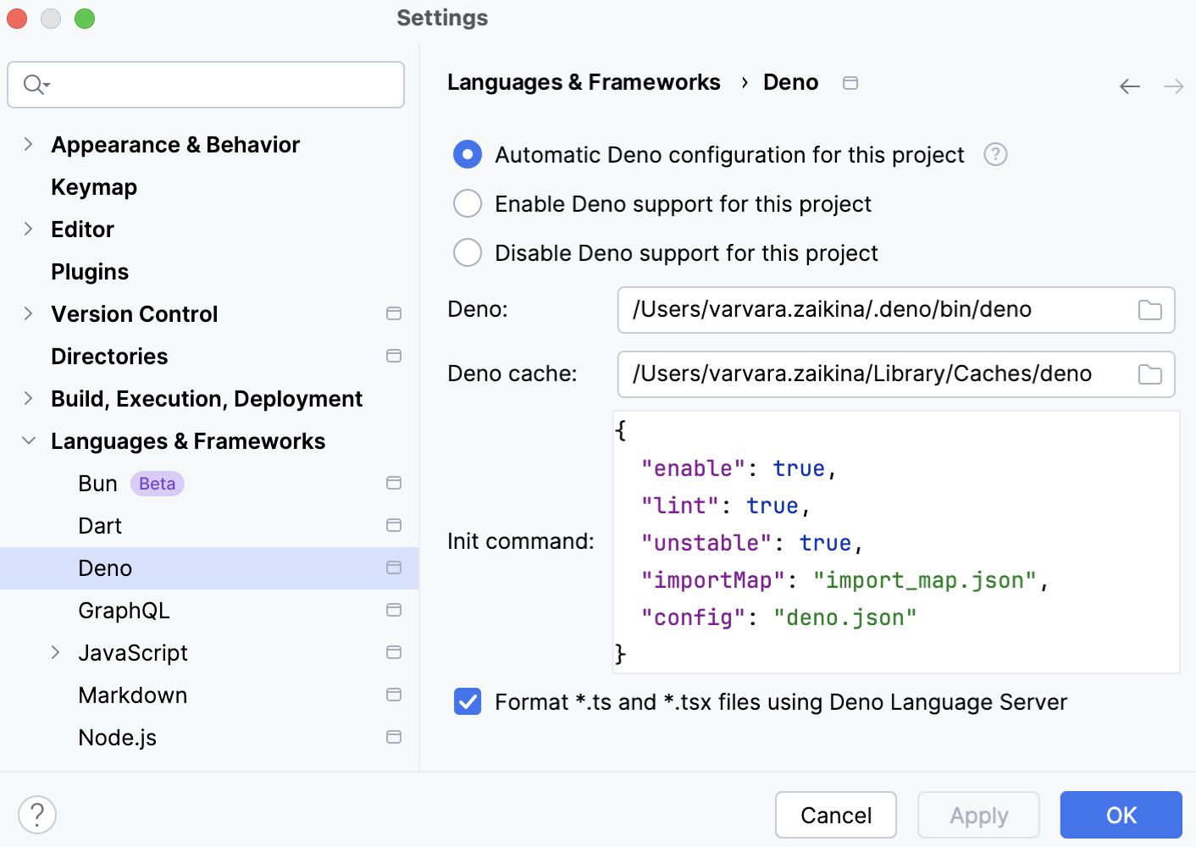
Task: Go to Languages & Frameworks via the breadcrumb
Action: tap(584, 81)
